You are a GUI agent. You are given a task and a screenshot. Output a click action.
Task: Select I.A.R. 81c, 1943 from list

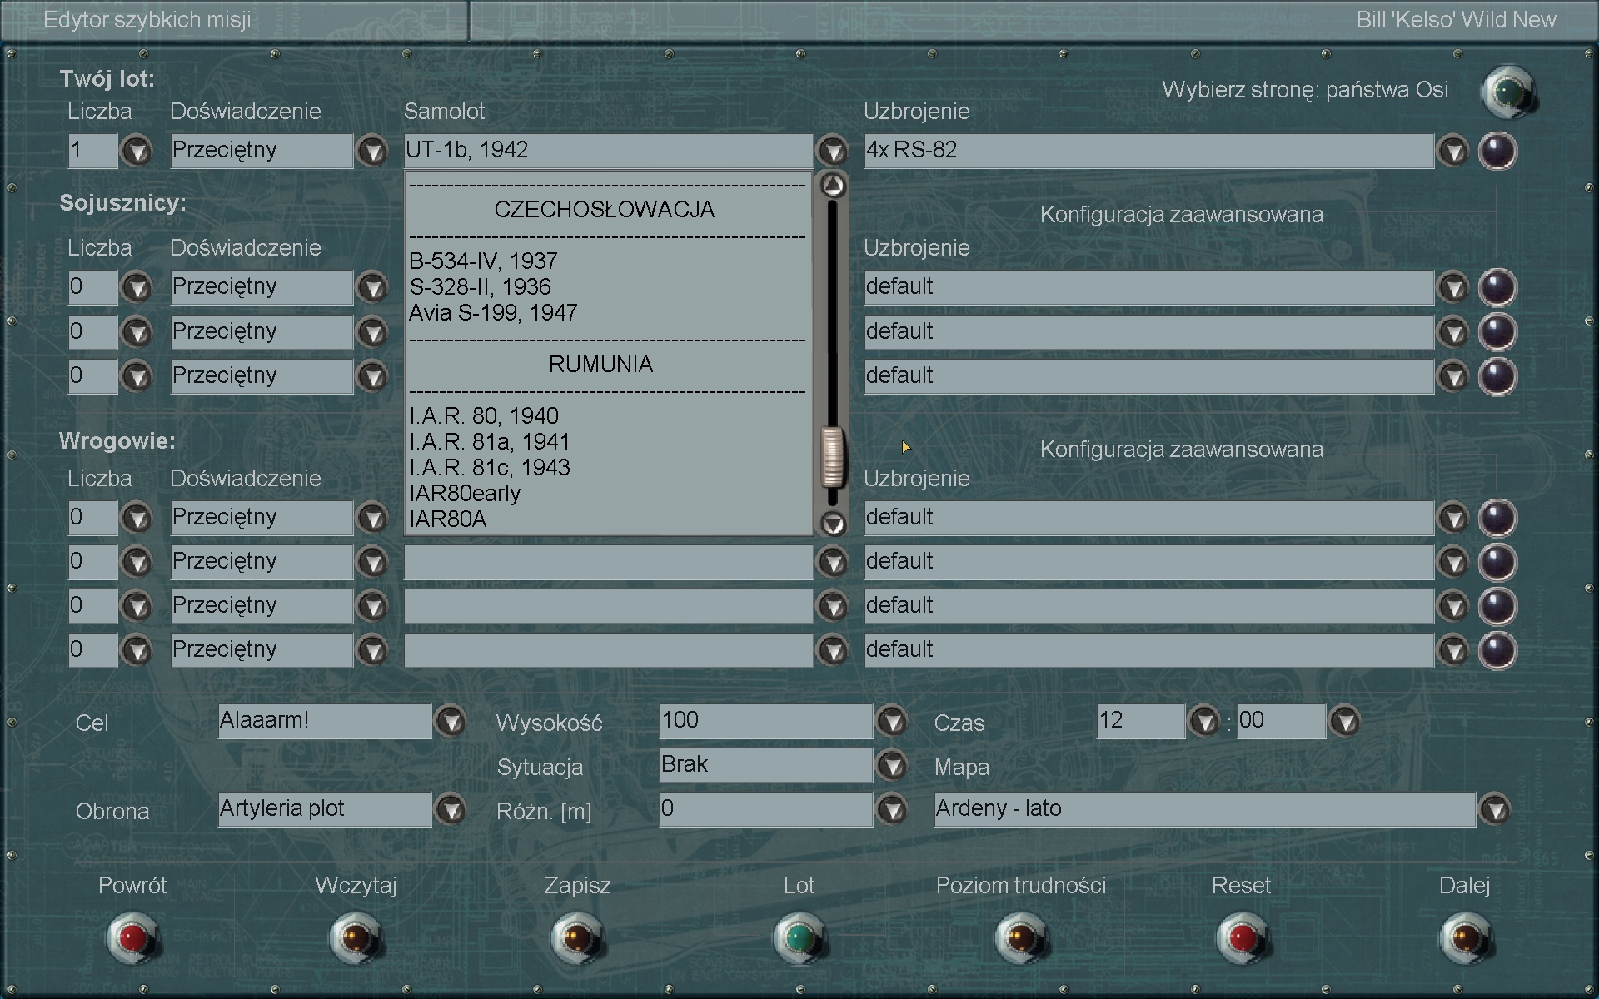click(490, 467)
